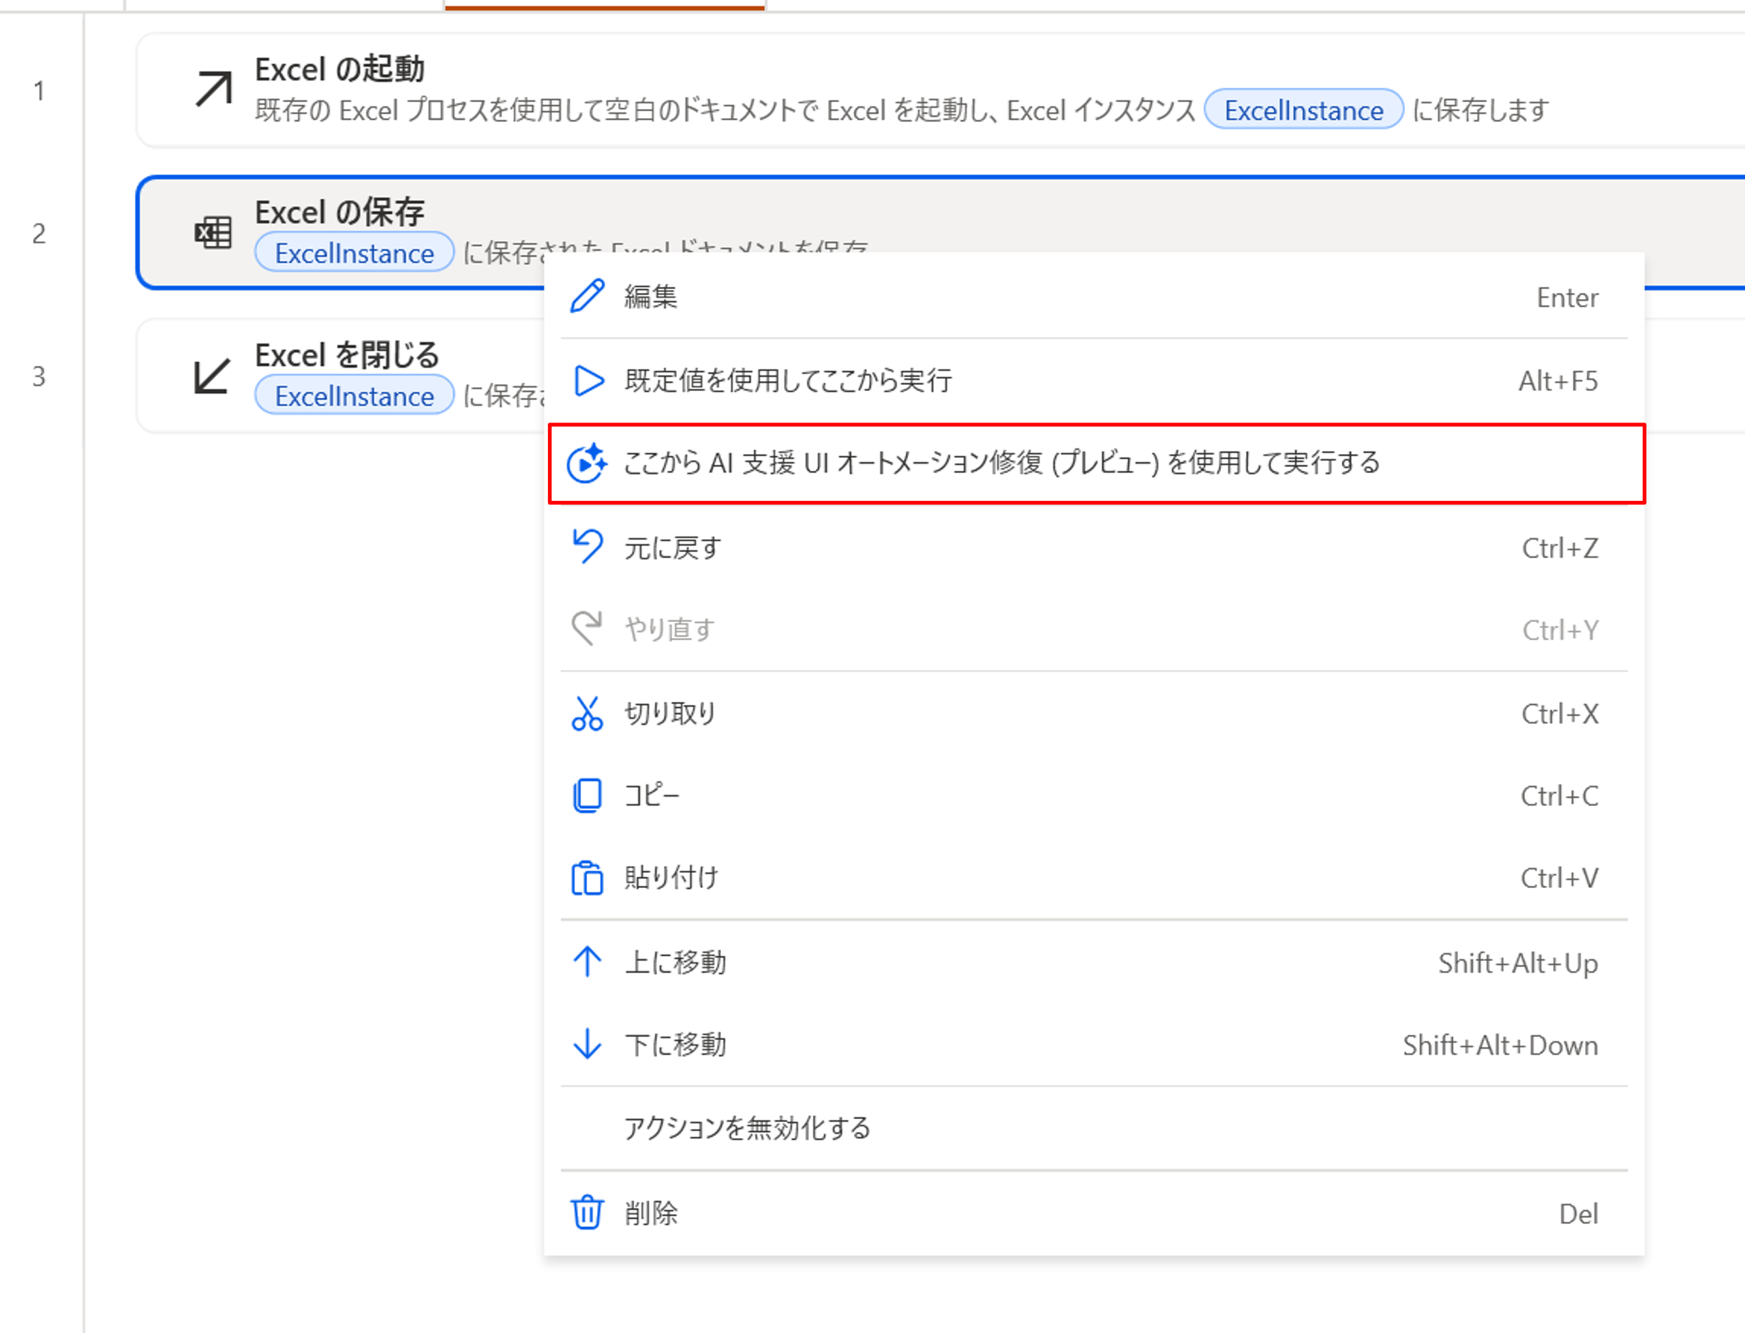Click line number 3 in the gutter

tap(39, 376)
